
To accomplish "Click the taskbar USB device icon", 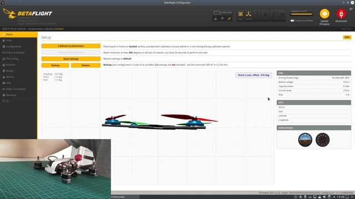I will click(305, 197).
